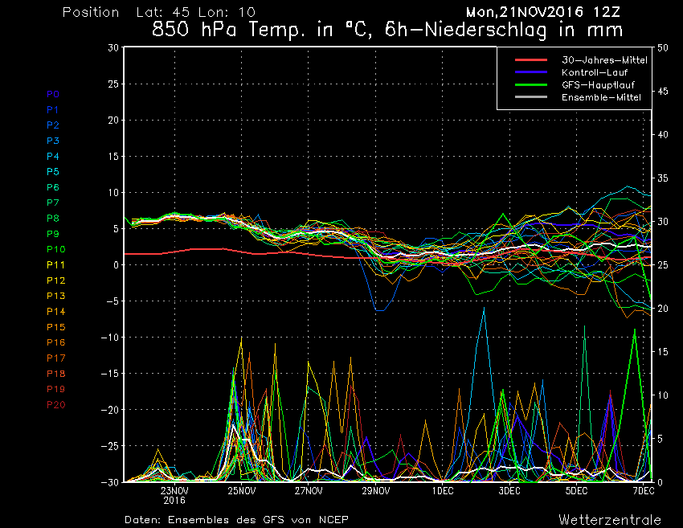Click the P4 legend entry
This screenshot has height=528, width=683.
[53, 156]
